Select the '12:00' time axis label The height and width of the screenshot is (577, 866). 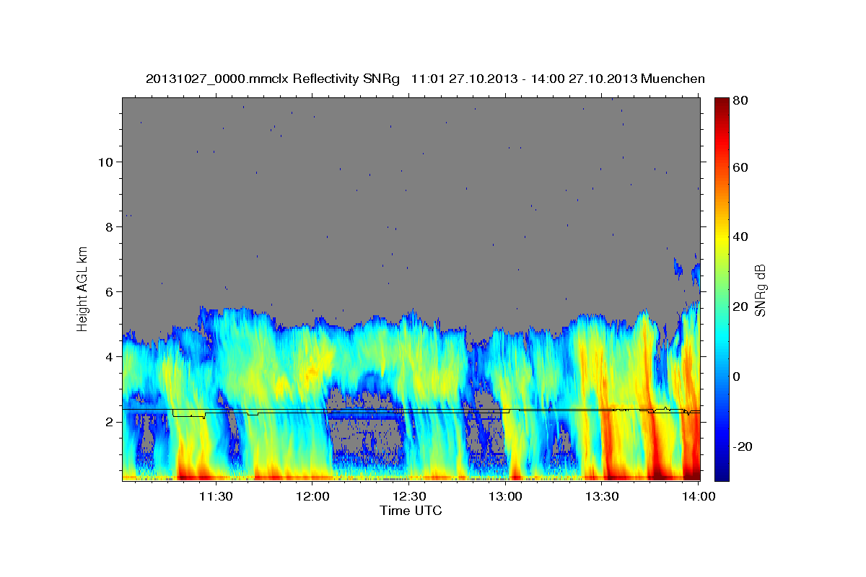tap(312, 496)
